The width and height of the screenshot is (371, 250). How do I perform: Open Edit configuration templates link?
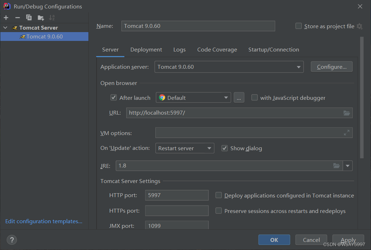tap(44, 221)
